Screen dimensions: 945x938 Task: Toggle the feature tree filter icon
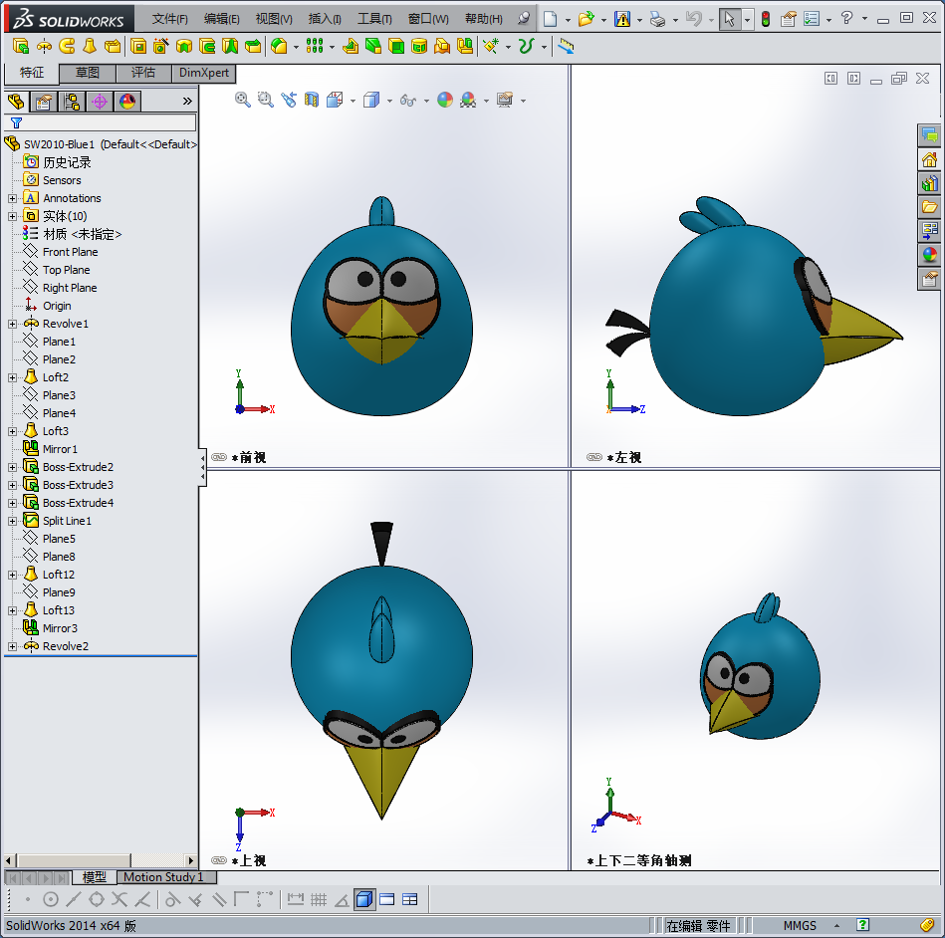click(16, 123)
